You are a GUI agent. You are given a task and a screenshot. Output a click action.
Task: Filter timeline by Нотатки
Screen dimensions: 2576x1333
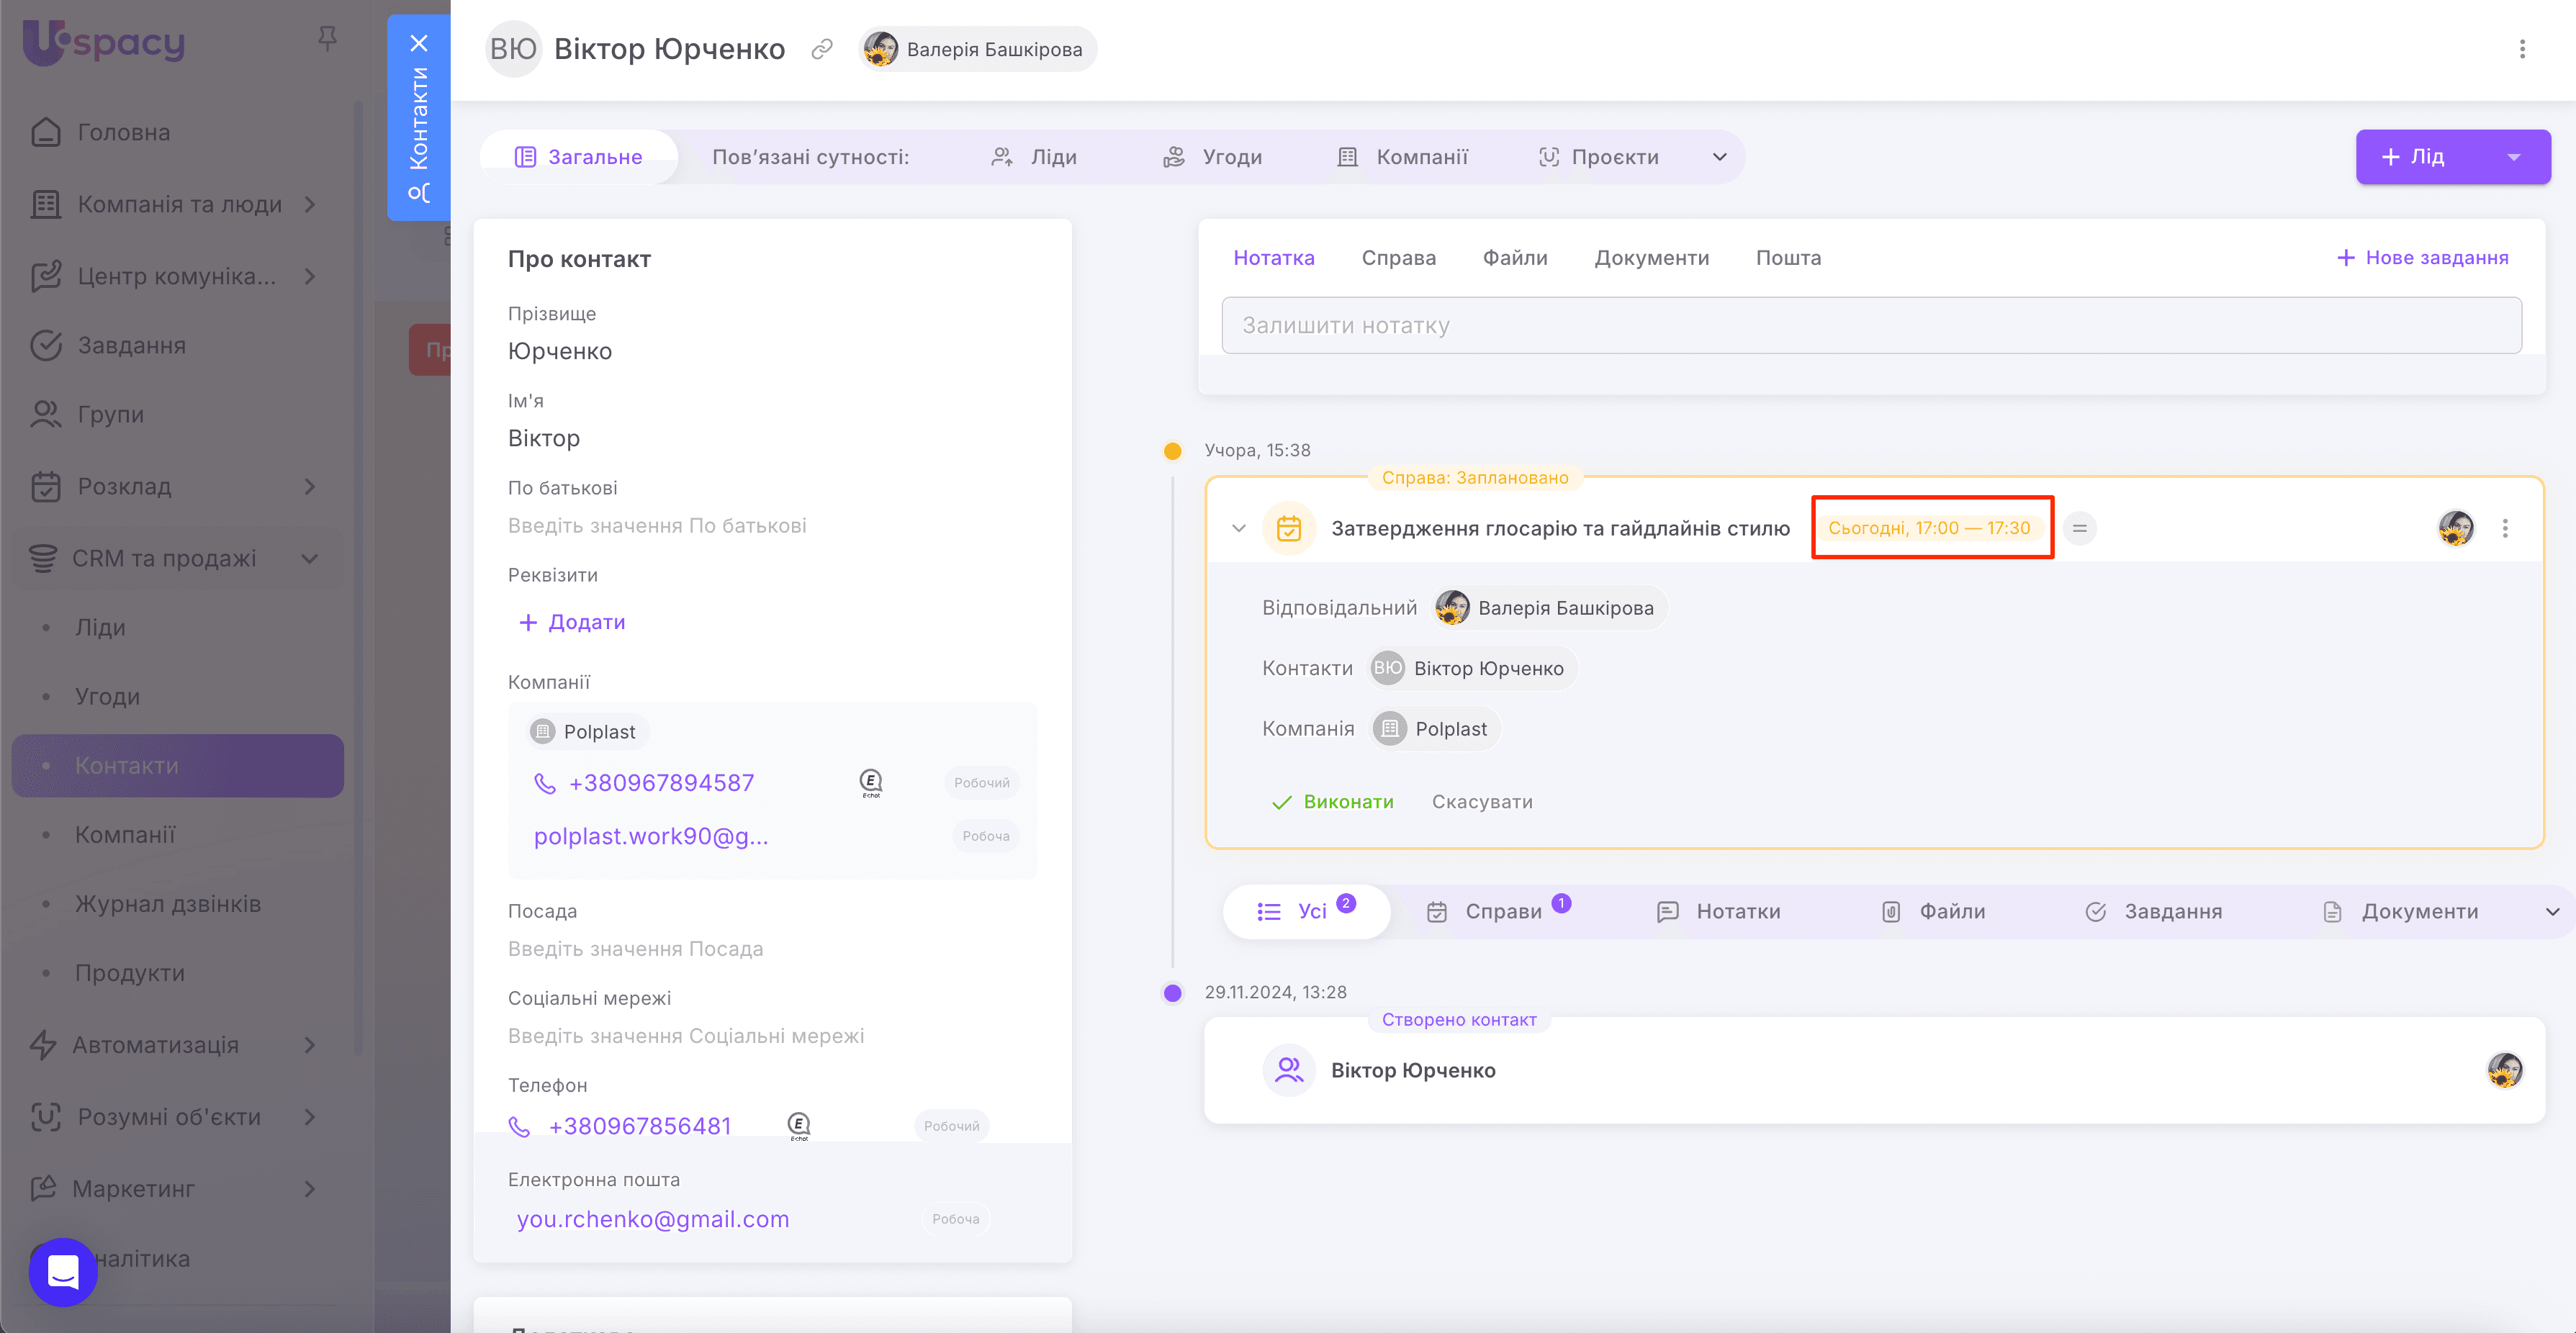pos(1719,911)
